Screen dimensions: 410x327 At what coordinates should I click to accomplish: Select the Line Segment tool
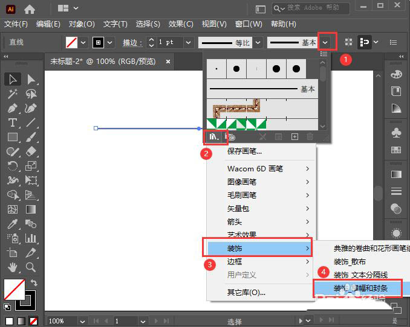tap(31, 122)
